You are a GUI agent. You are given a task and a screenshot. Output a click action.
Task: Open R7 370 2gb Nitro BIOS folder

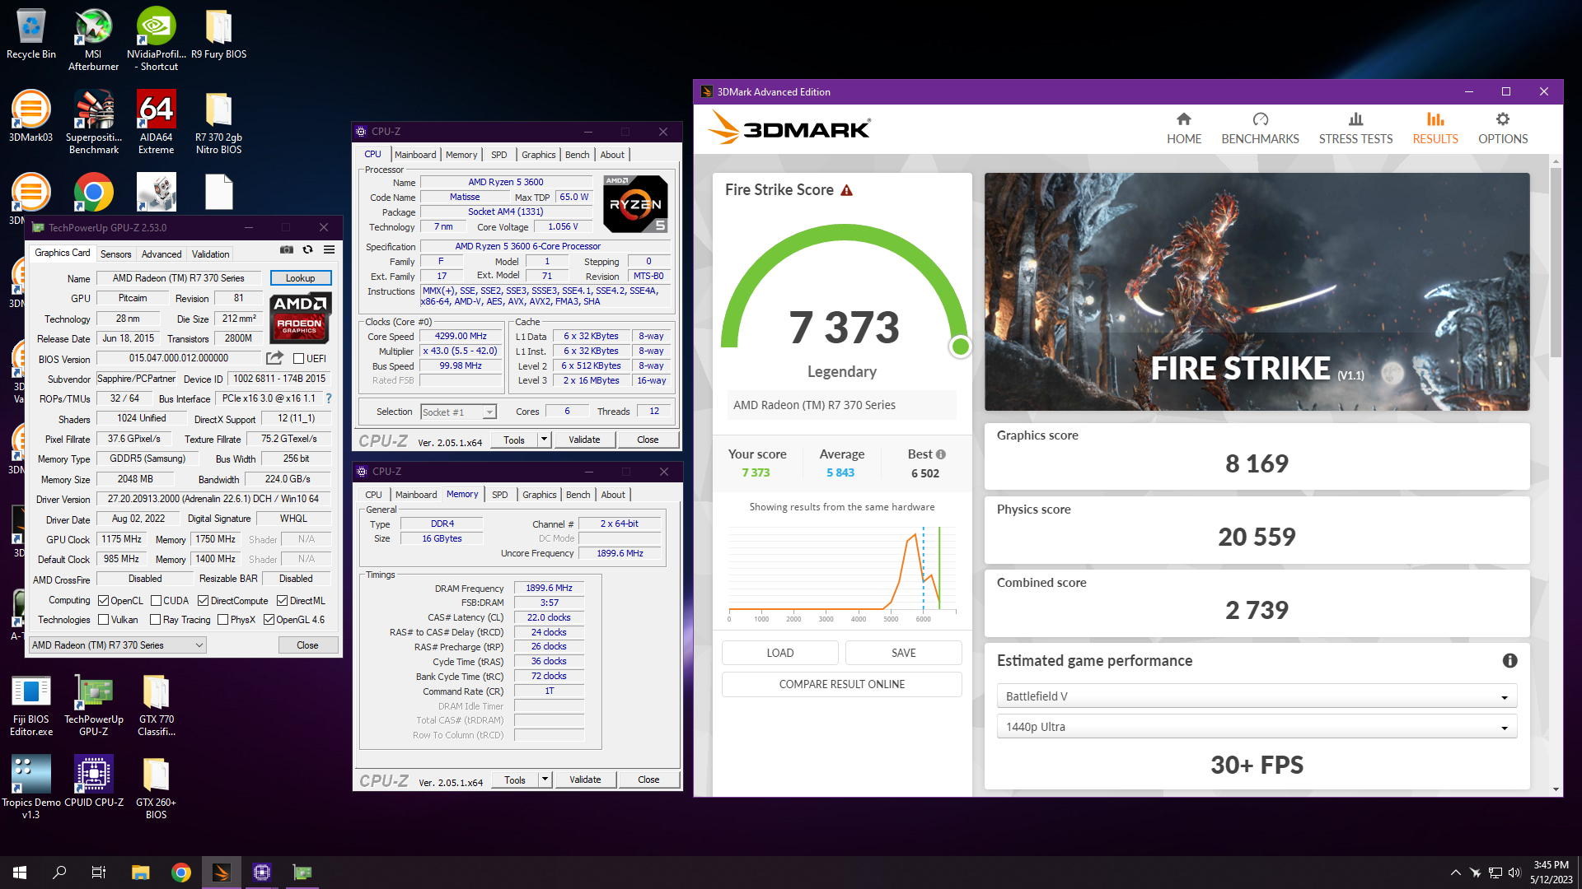(218, 122)
